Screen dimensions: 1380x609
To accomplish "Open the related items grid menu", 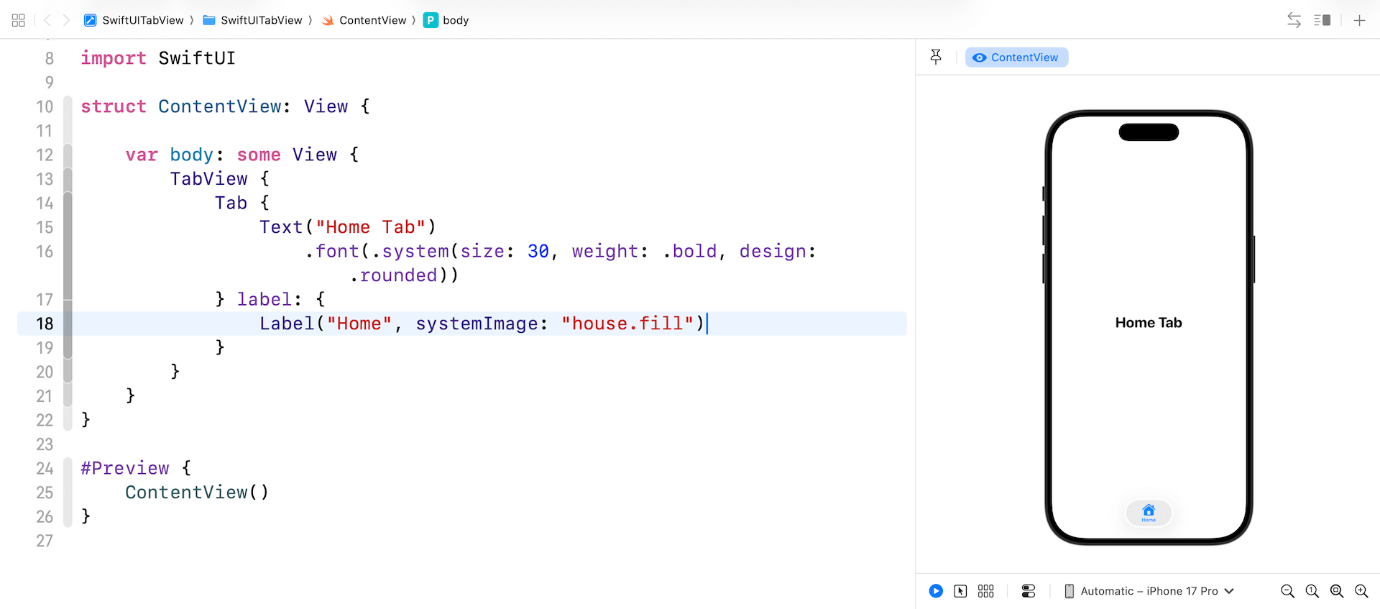I will coord(19,20).
